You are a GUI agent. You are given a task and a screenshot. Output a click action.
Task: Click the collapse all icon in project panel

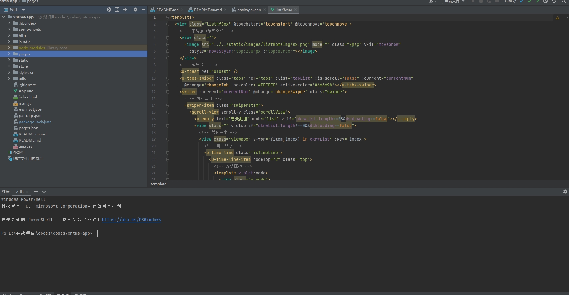point(125,10)
